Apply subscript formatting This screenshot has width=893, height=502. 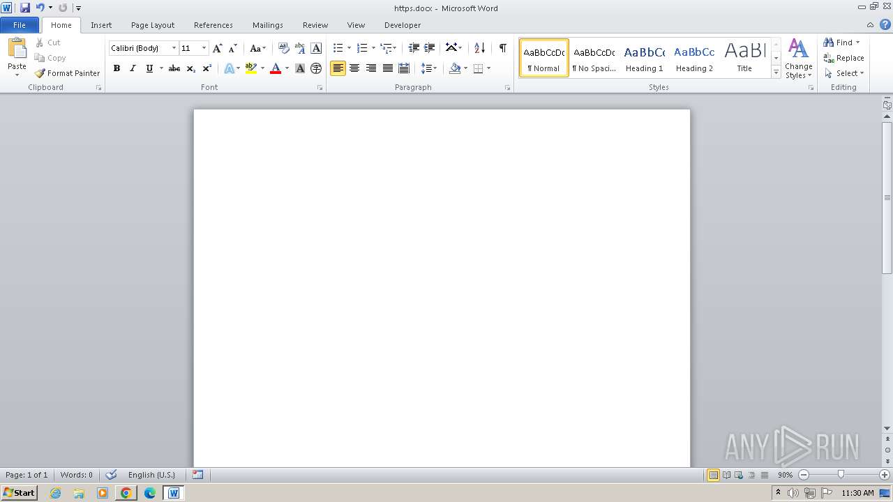pos(190,68)
